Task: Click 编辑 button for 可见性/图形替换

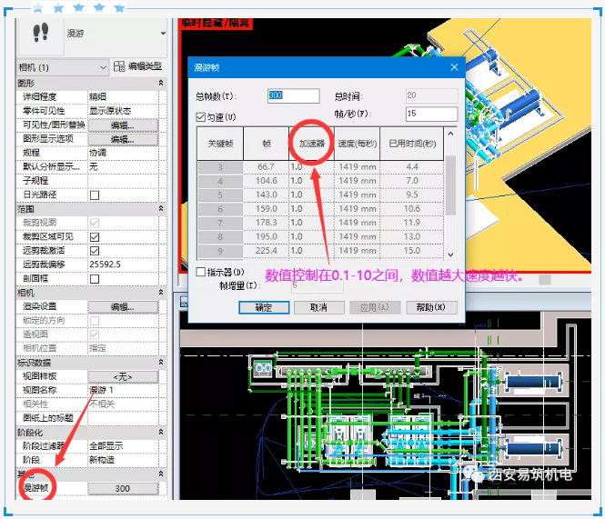Action: tap(123, 125)
